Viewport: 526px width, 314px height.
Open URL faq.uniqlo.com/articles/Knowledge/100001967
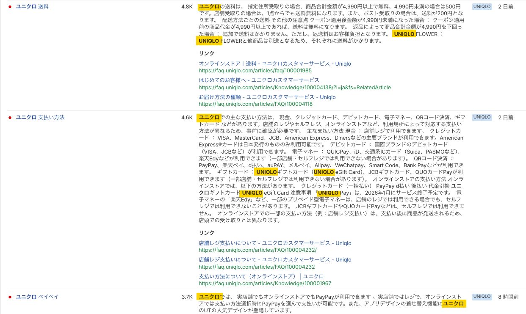click(x=265, y=284)
